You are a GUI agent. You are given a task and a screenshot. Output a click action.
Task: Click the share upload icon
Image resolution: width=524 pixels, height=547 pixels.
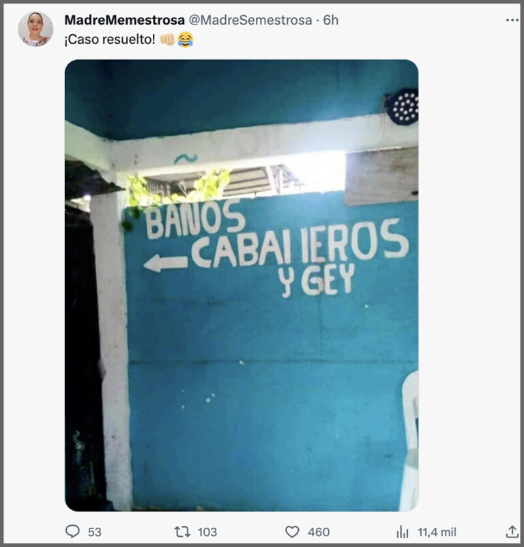pos(512,531)
